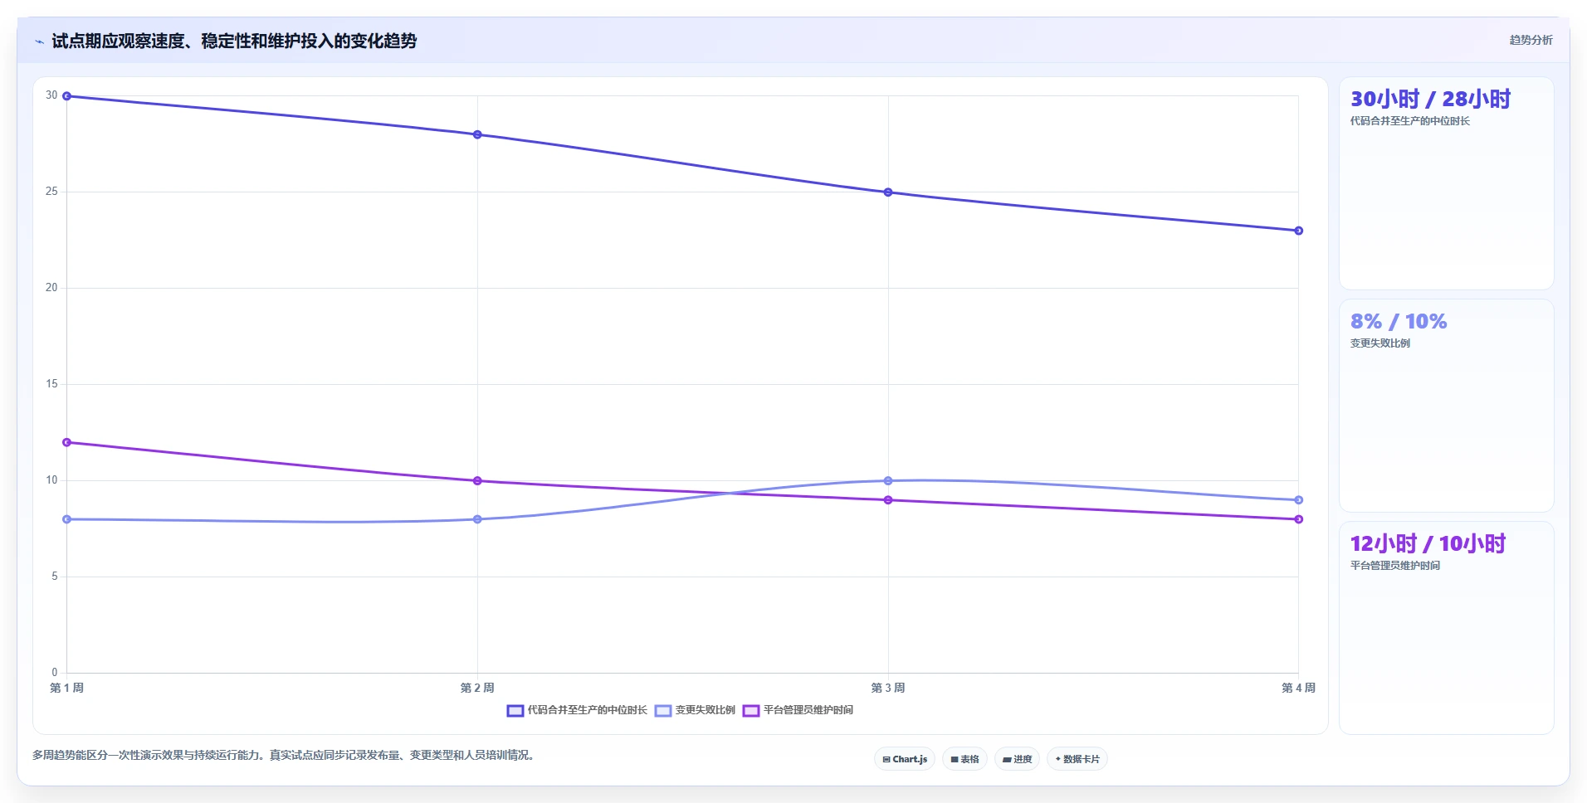1587x803 pixels.
Task: Click the trend icon beside the chart title
Action: click(x=39, y=41)
